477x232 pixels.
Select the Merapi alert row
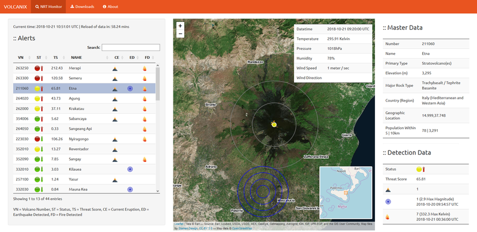click(x=84, y=68)
